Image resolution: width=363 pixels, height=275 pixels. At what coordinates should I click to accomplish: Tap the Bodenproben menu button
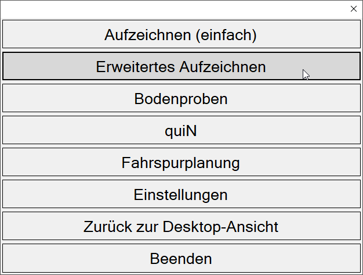click(x=181, y=99)
